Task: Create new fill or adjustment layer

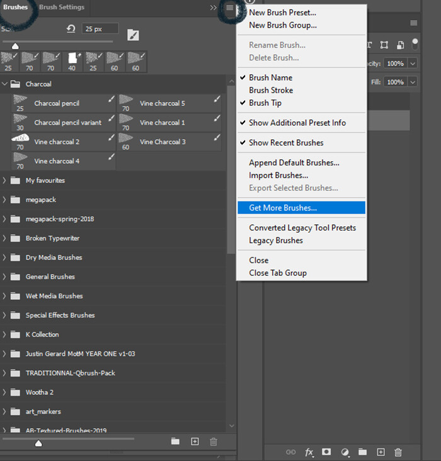Action: pyautogui.click(x=345, y=452)
